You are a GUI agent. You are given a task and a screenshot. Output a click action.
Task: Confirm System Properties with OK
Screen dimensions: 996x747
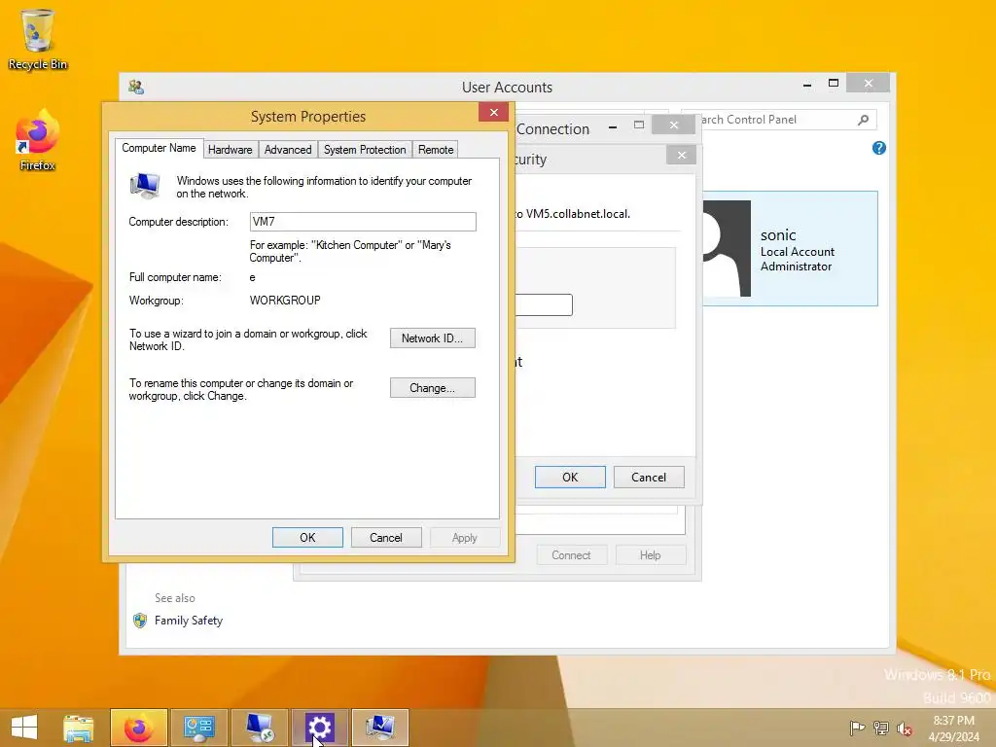tap(307, 537)
